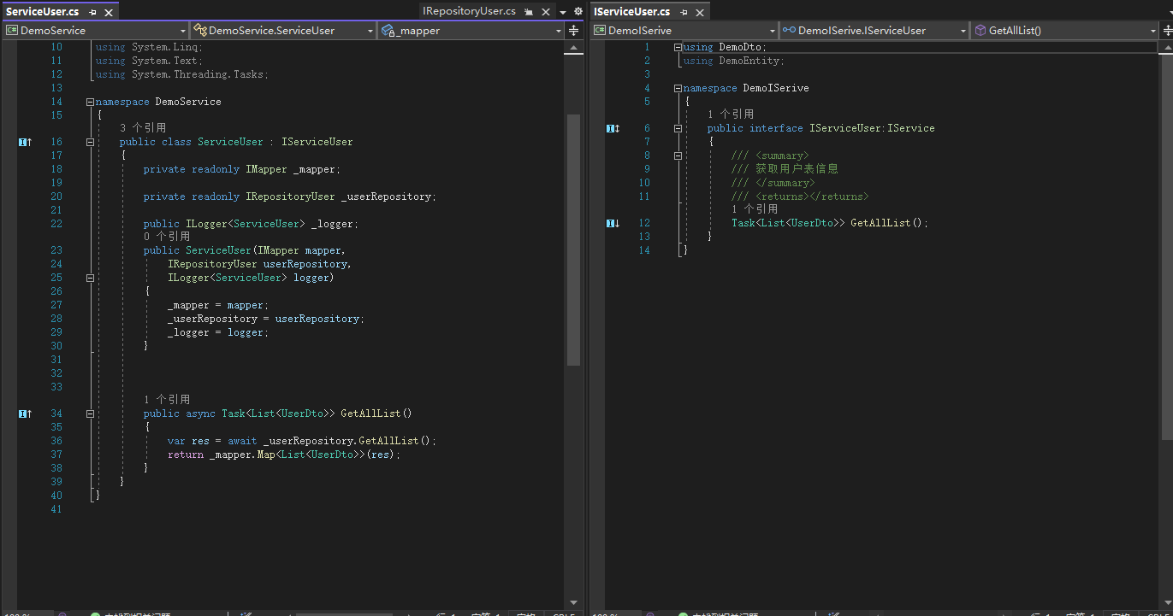Image resolution: width=1173 pixels, height=616 pixels.
Task: Open the _mapper member dropdown
Action: pyautogui.click(x=471, y=30)
